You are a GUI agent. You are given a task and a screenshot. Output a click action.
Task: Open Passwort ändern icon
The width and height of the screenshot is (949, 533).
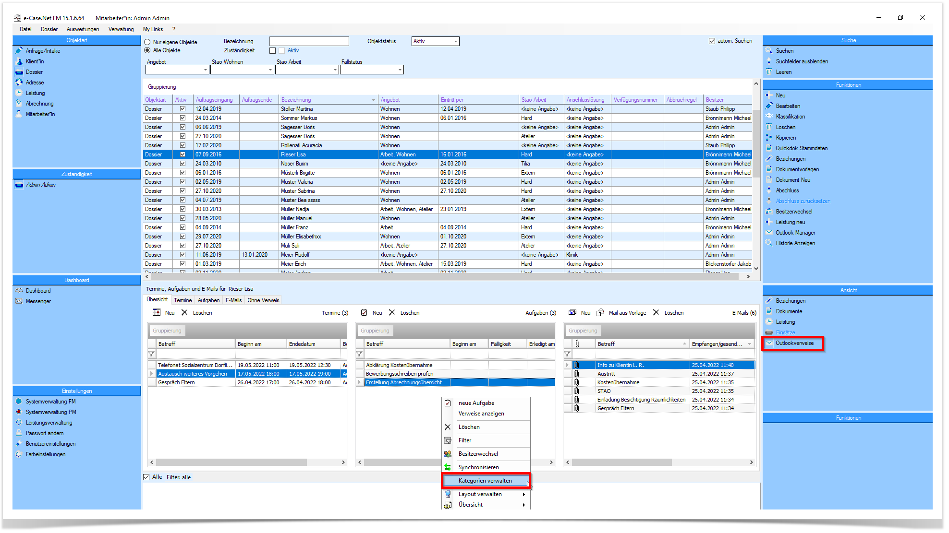19,433
